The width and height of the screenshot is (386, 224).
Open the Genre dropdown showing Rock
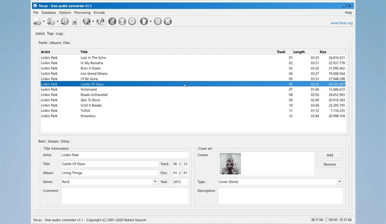155,181
